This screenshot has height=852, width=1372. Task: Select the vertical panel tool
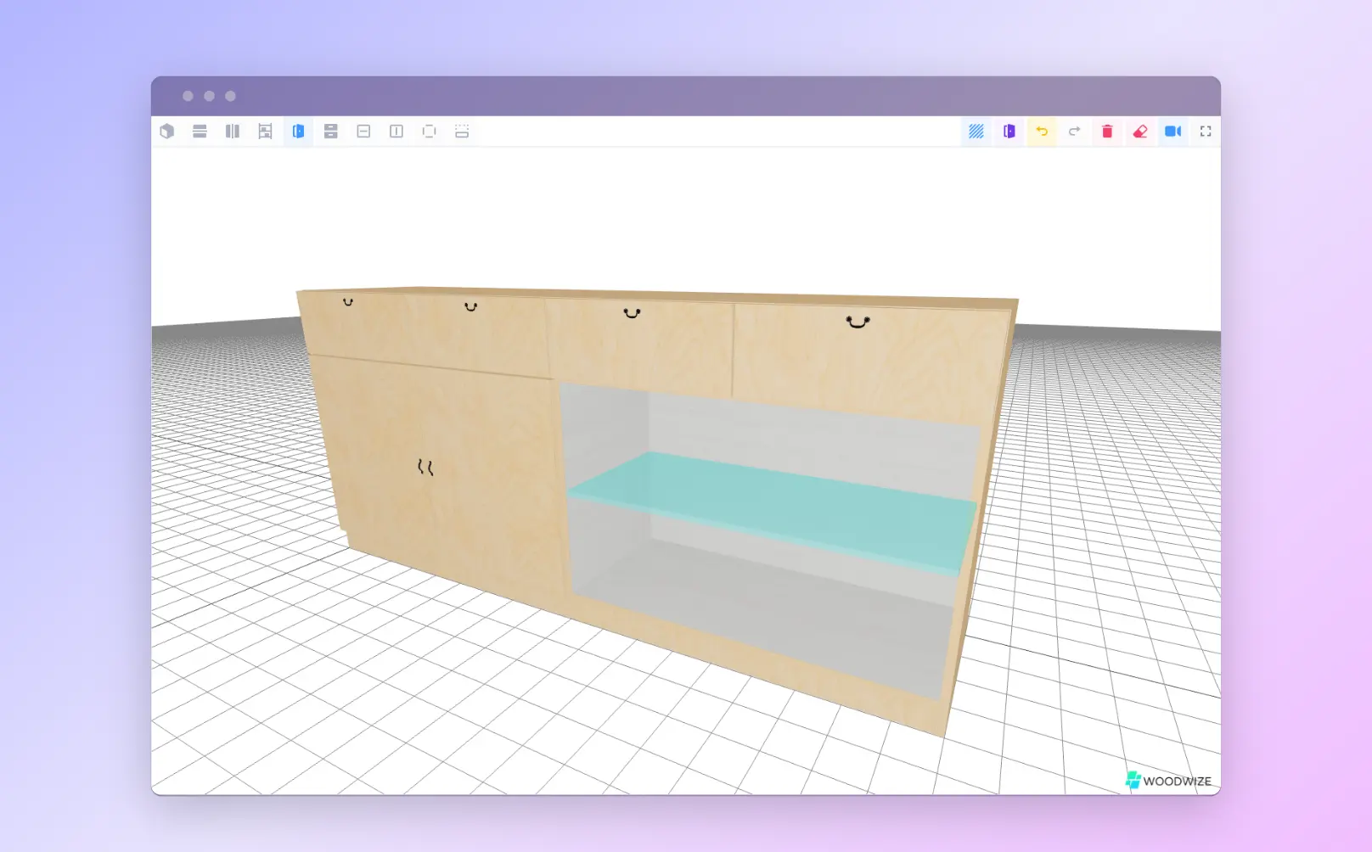396,132
